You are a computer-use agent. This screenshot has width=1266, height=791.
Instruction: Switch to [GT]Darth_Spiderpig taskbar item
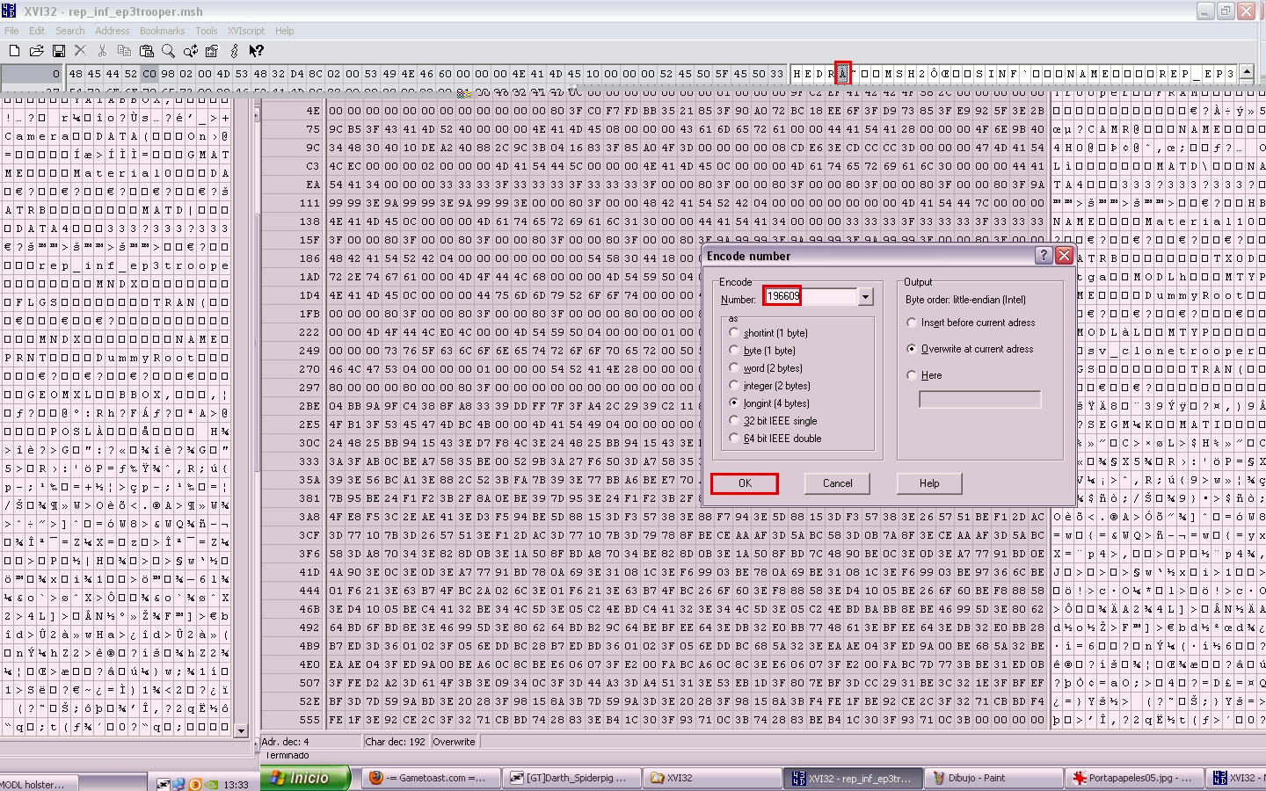click(x=571, y=778)
